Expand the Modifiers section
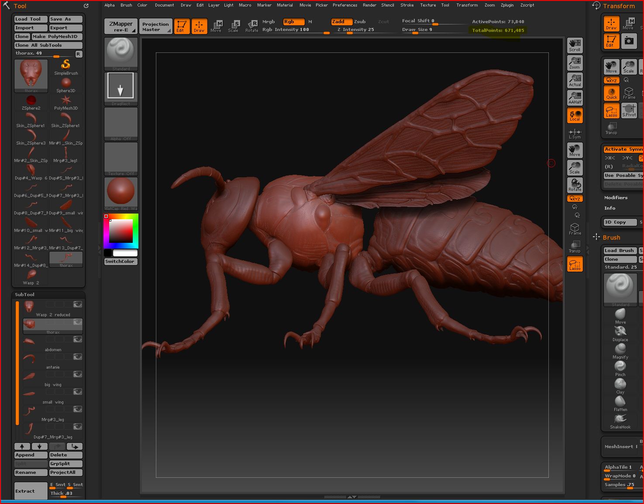 click(x=616, y=198)
